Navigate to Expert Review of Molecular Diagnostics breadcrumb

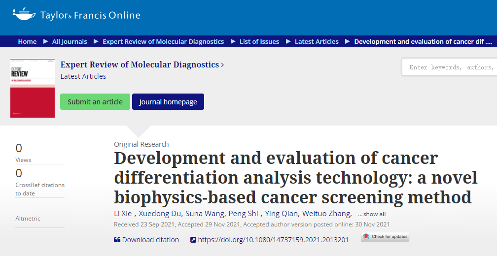click(163, 42)
